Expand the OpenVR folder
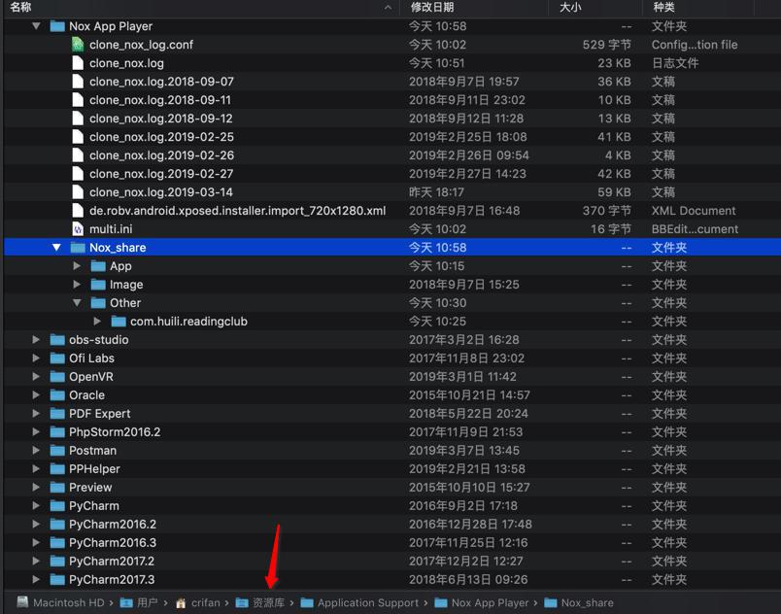The height and width of the screenshot is (614, 781). coord(36,377)
